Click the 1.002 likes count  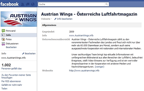6,65
